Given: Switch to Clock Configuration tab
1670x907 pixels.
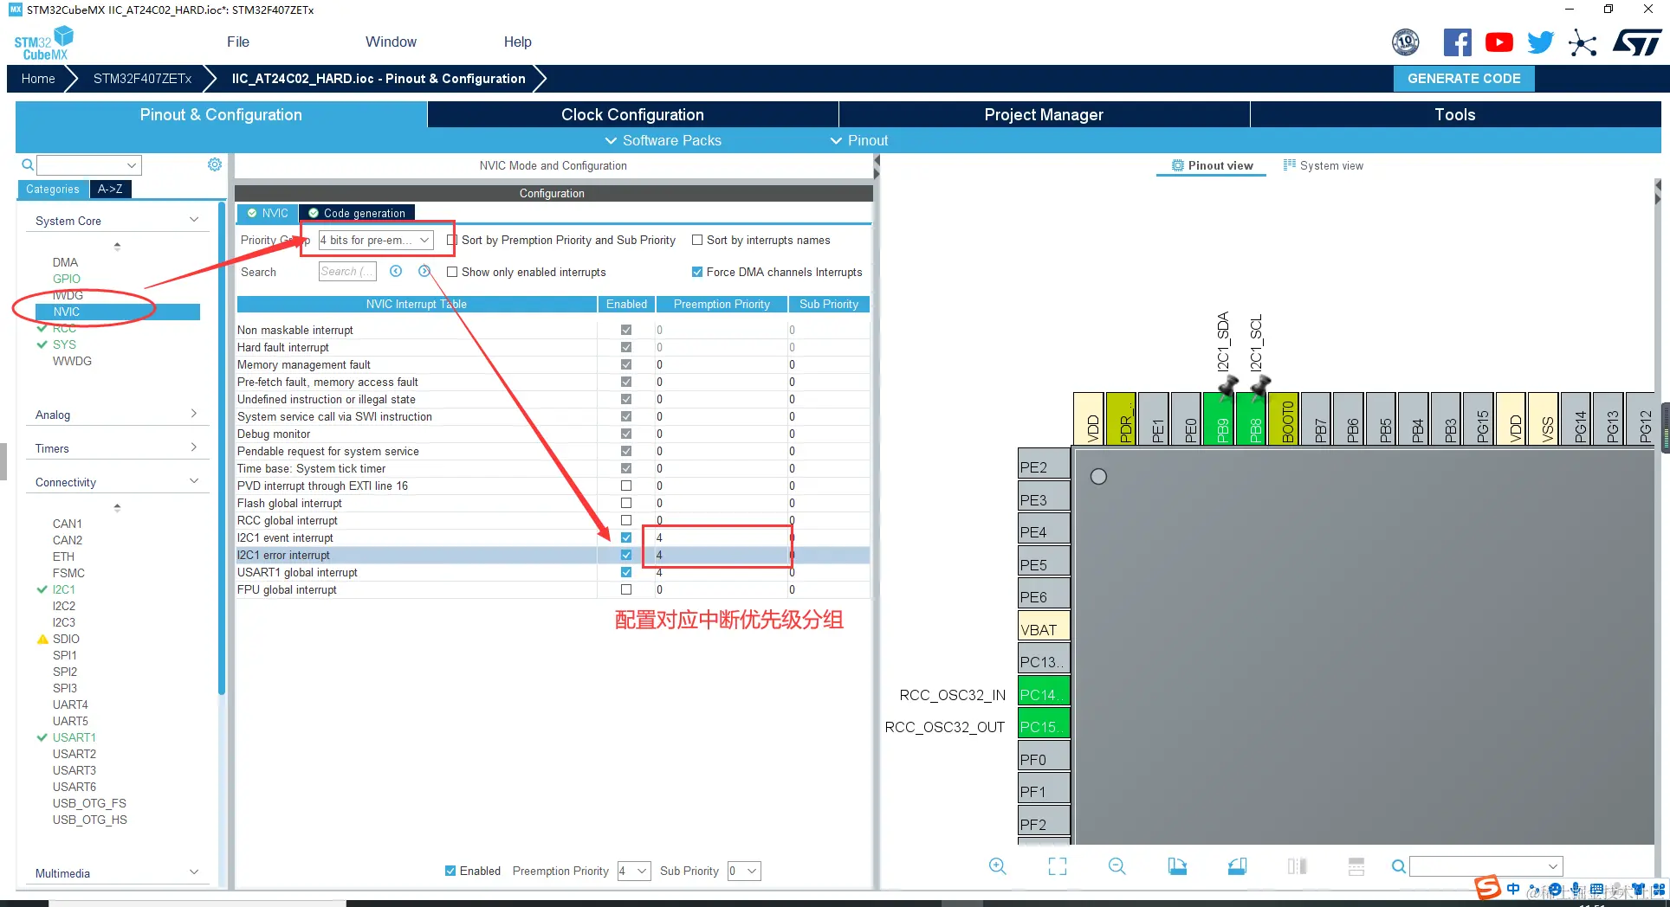Looking at the screenshot, I should point(632,114).
